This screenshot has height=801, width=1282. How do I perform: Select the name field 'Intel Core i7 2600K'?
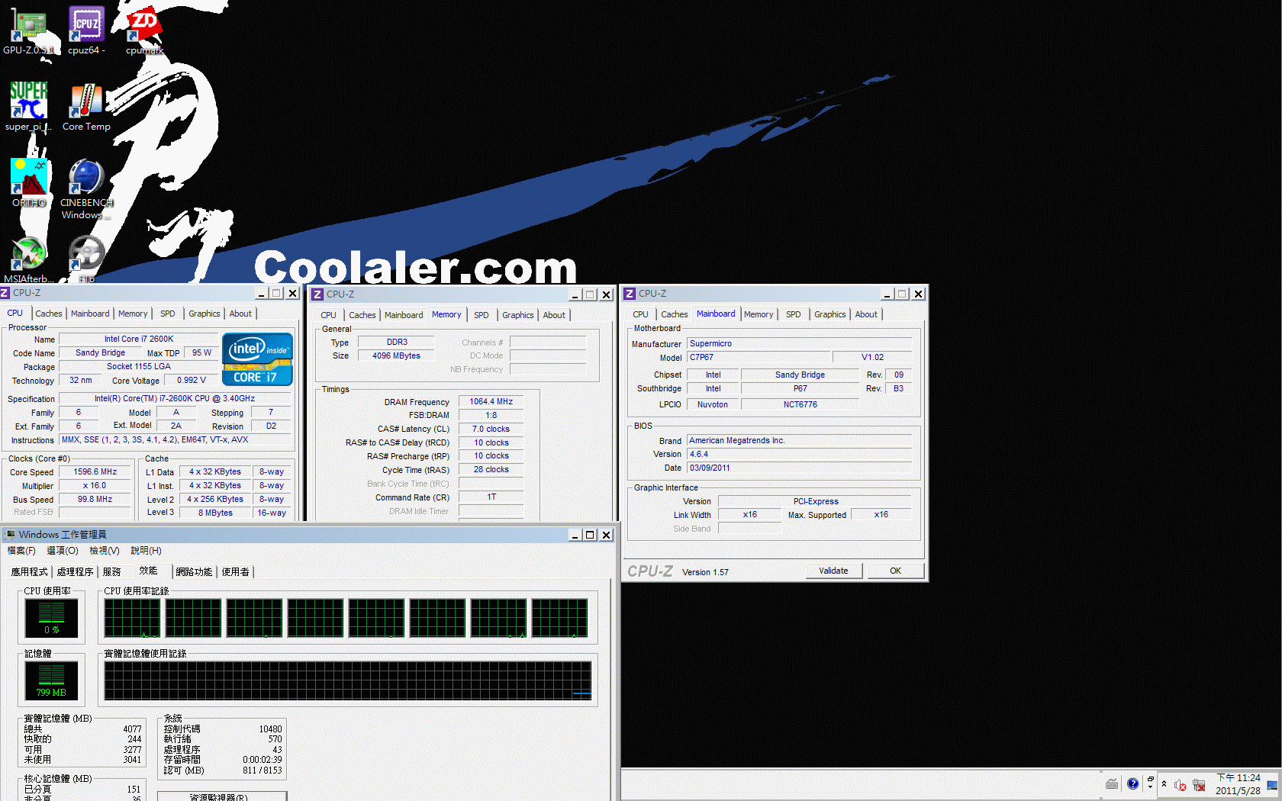pos(139,339)
